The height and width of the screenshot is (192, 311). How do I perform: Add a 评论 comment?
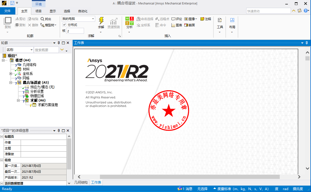pos(177,19)
